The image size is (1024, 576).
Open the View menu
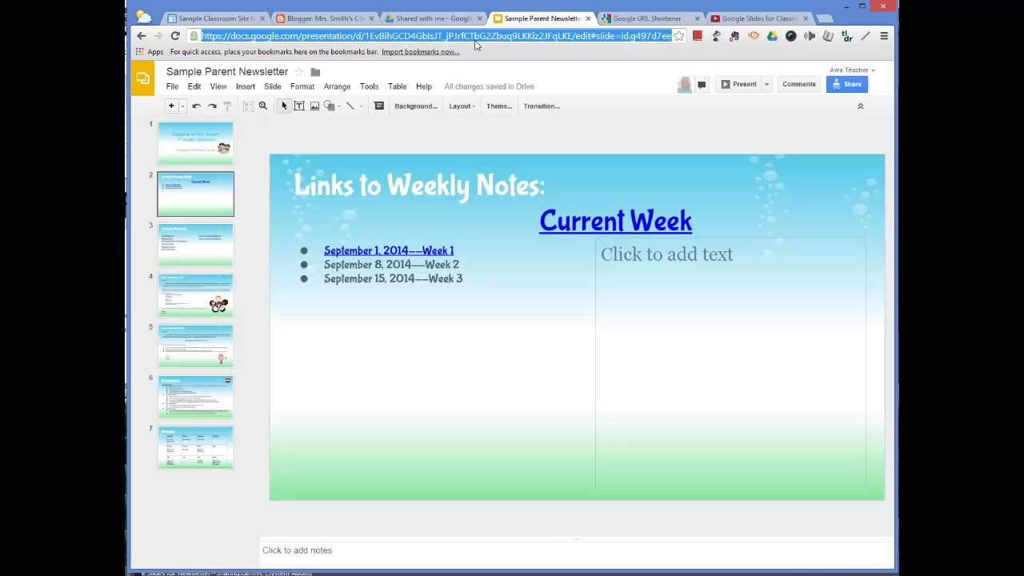218,86
